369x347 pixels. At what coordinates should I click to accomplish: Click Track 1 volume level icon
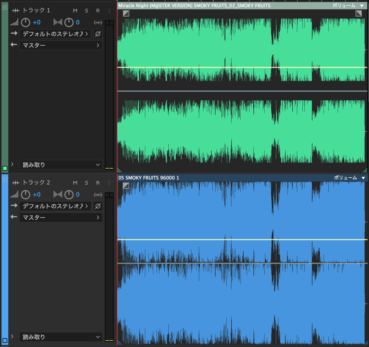click(x=14, y=23)
